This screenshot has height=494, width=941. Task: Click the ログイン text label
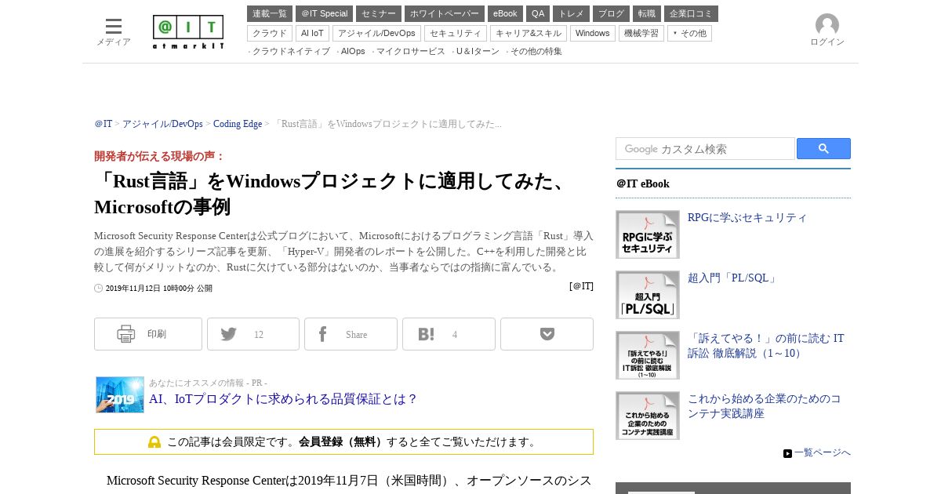[827, 42]
